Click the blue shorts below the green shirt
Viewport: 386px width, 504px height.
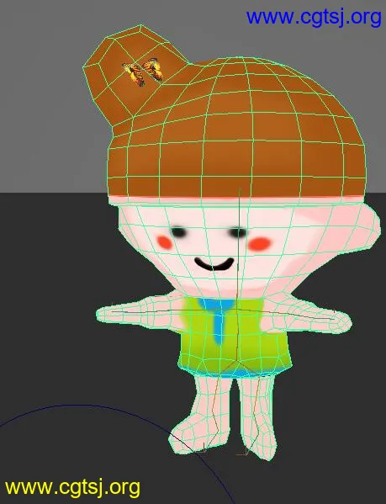click(236, 374)
